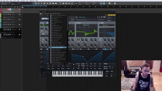Switch to VELO tab
The width and height of the screenshot is (162, 91).
[105, 49]
